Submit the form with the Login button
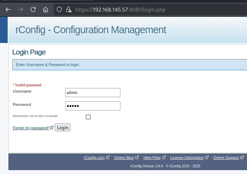This screenshot has width=247, height=174. point(62,128)
